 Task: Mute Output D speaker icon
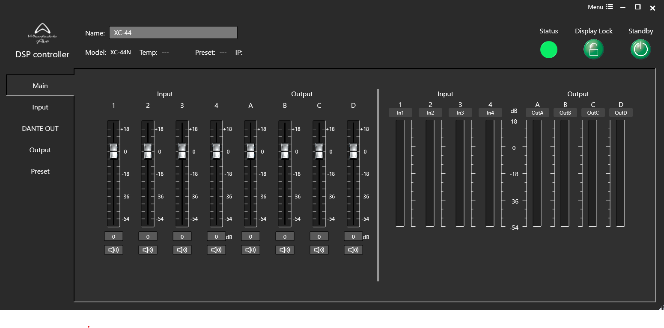tap(353, 250)
